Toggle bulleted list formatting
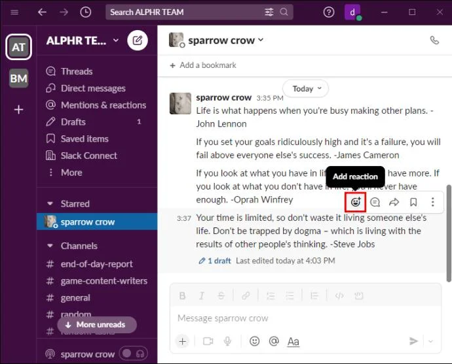 click(290, 295)
